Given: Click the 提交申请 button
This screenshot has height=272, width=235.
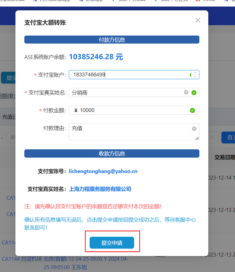Looking at the screenshot, I should (x=112, y=243).
